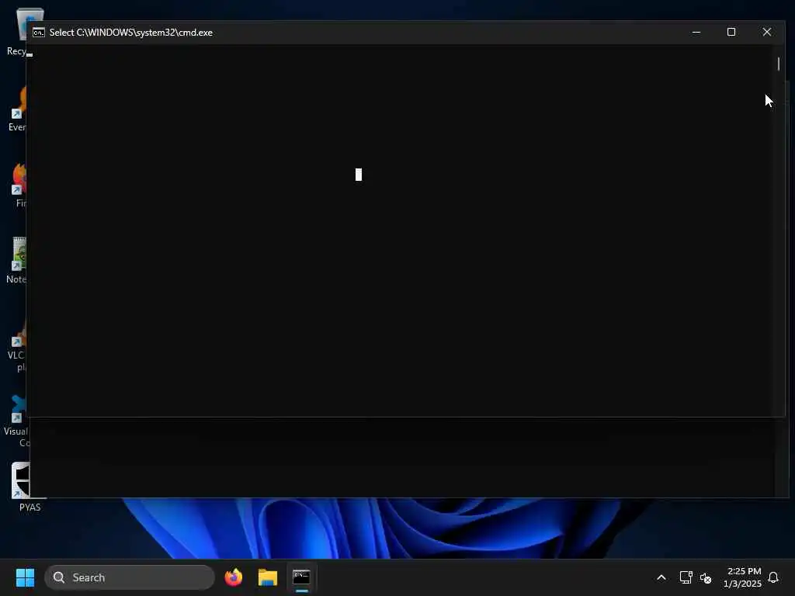Maximize the cmd.exe window
Viewport: 795px width, 596px height.
click(731, 32)
